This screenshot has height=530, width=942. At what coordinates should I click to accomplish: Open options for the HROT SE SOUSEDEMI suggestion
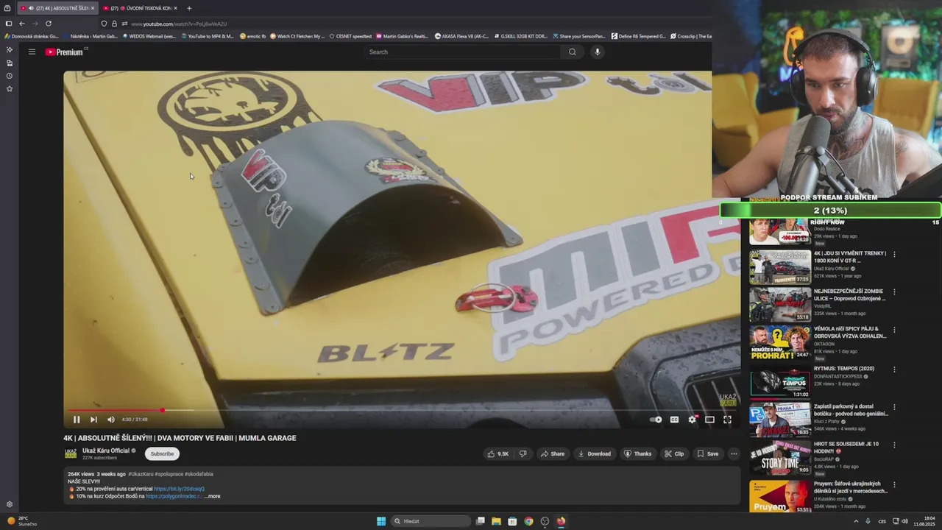(x=894, y=445)
